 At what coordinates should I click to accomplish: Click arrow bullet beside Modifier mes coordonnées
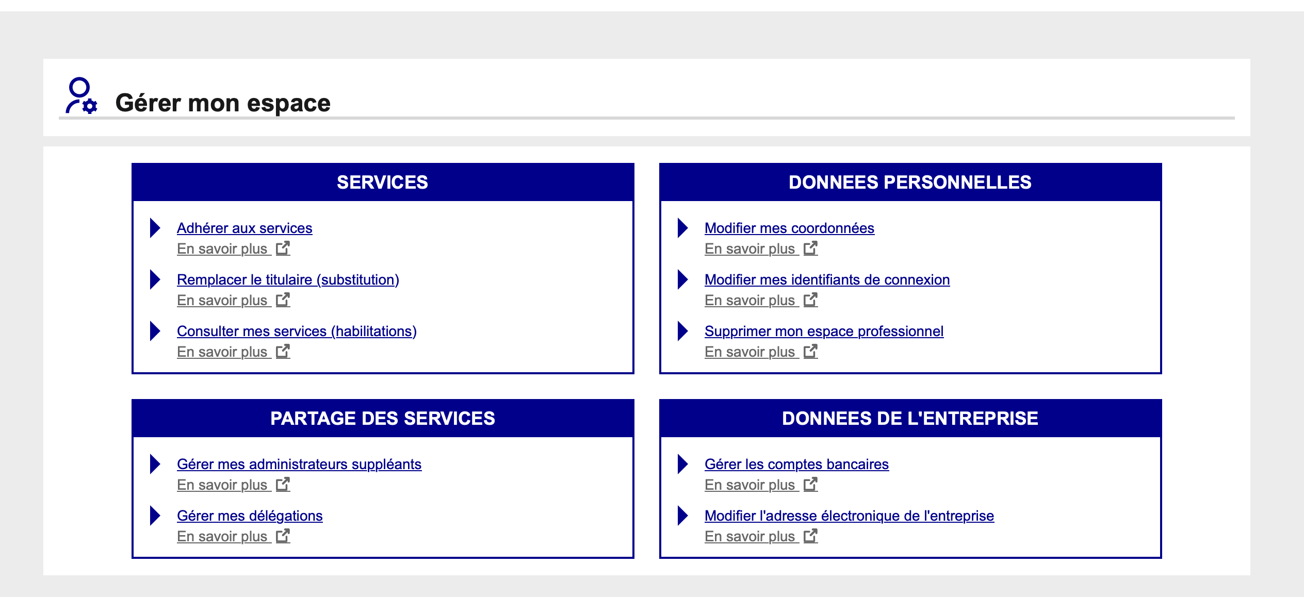[x=683, y=228]
